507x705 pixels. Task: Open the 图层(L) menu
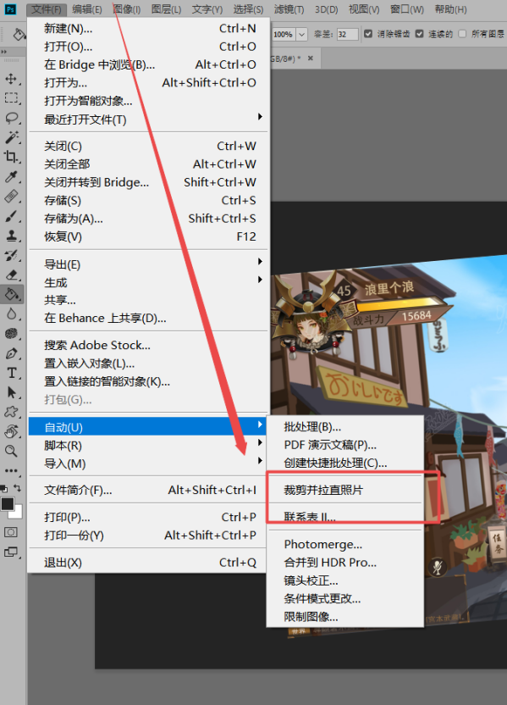[166, 9]
